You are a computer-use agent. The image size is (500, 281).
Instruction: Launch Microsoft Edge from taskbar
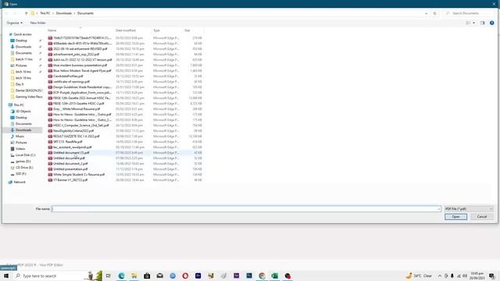click(122, 276)
